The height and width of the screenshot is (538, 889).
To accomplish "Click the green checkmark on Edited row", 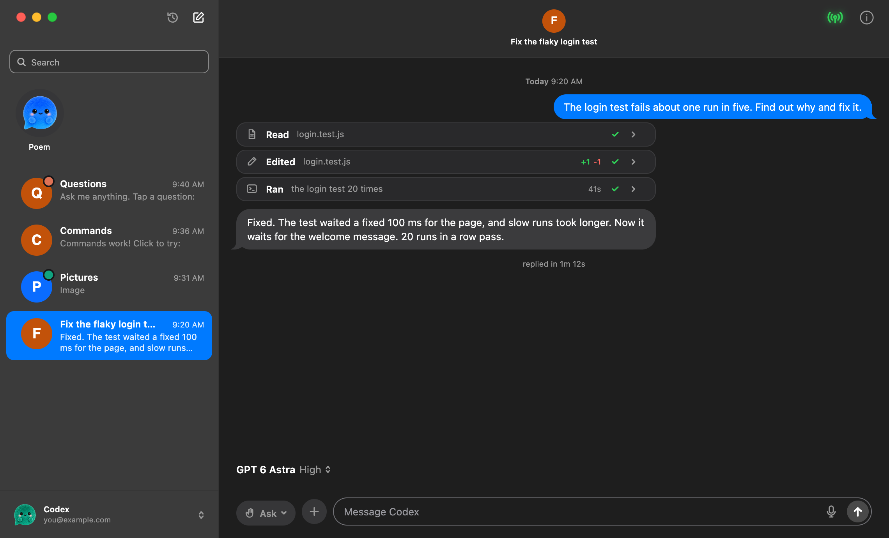I will 615,161.
